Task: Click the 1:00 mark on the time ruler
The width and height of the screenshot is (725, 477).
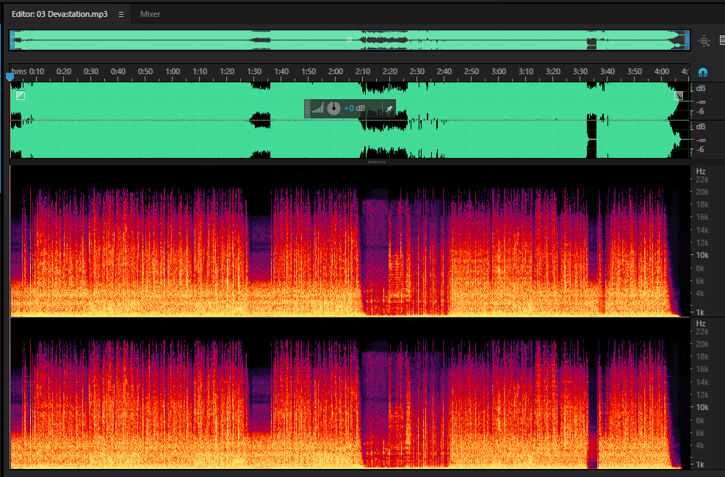Action: click(x=173, y=71)
